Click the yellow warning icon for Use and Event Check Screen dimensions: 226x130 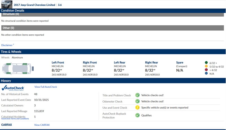pyautogui.click(x=137, y=108)
